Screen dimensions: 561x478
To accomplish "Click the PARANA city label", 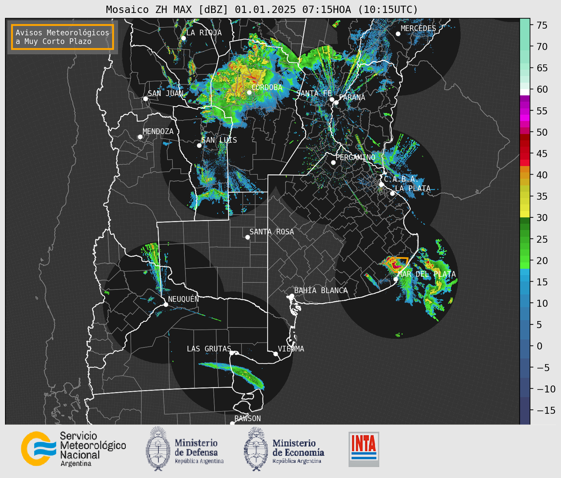I will pos(352,97).
